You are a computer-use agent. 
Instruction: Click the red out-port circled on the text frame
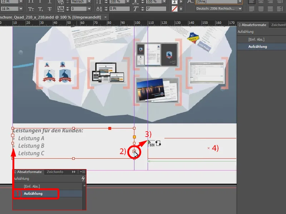134,152
